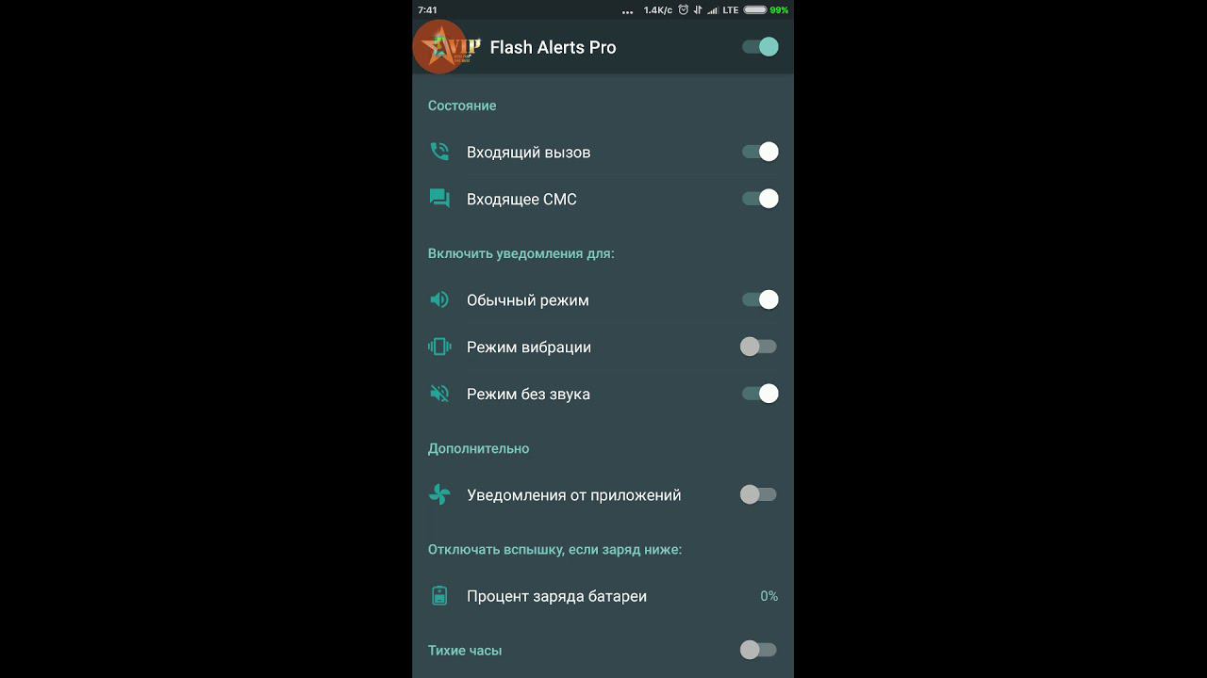Viewport: 1207px width, 678px height.
Task: Tap the vibration mode phone icon
Action: pos(439,347)
